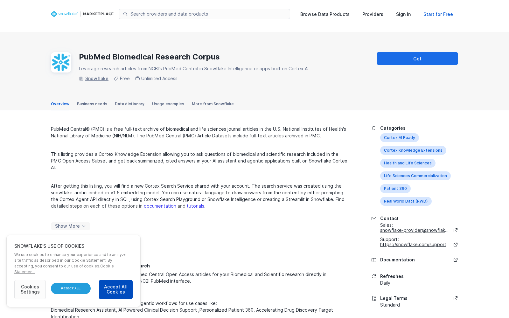This screenshot has height=318, width=509.
Task: Open external link icon for Sales email
Action: tap(456, 230)
